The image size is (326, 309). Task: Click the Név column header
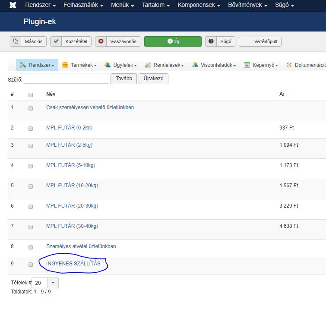pos(51,94)
